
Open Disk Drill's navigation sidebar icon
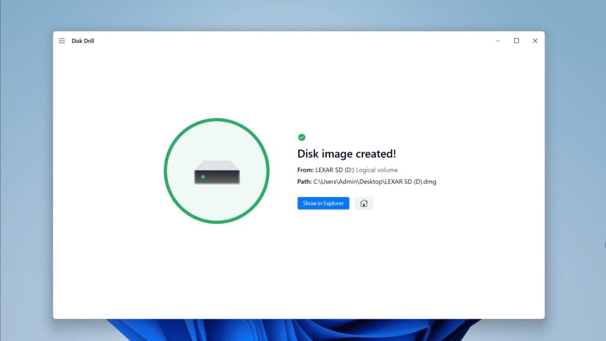coord(62,40)
